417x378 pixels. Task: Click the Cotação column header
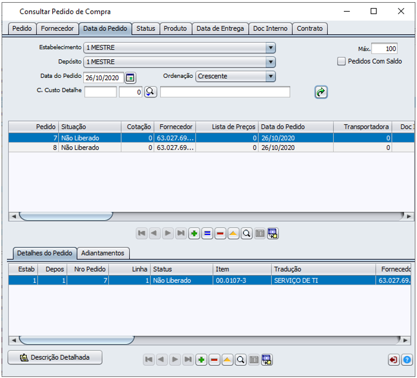pyautogui.click(x=138, y=127)
